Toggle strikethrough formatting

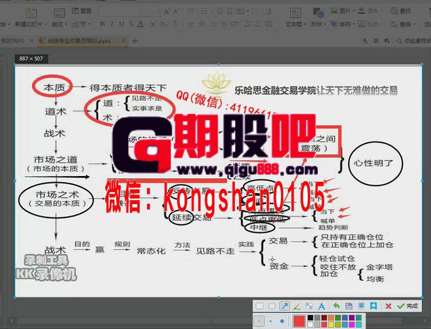131,24
